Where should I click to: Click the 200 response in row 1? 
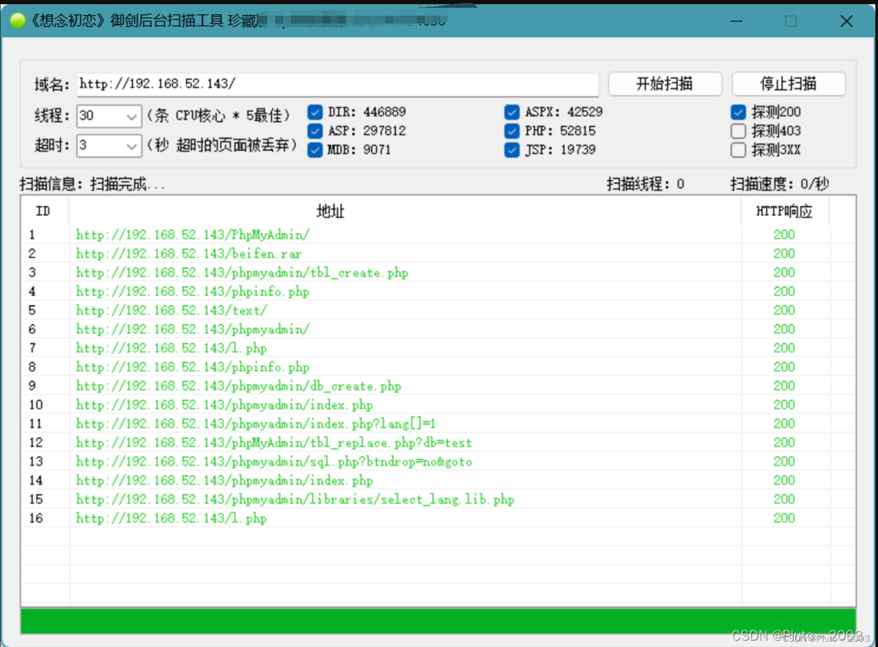click(x=784, y=235)
